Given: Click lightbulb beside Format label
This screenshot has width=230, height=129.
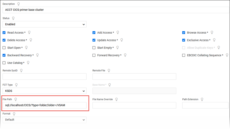Looking at the screenshot, I should 14,114.
